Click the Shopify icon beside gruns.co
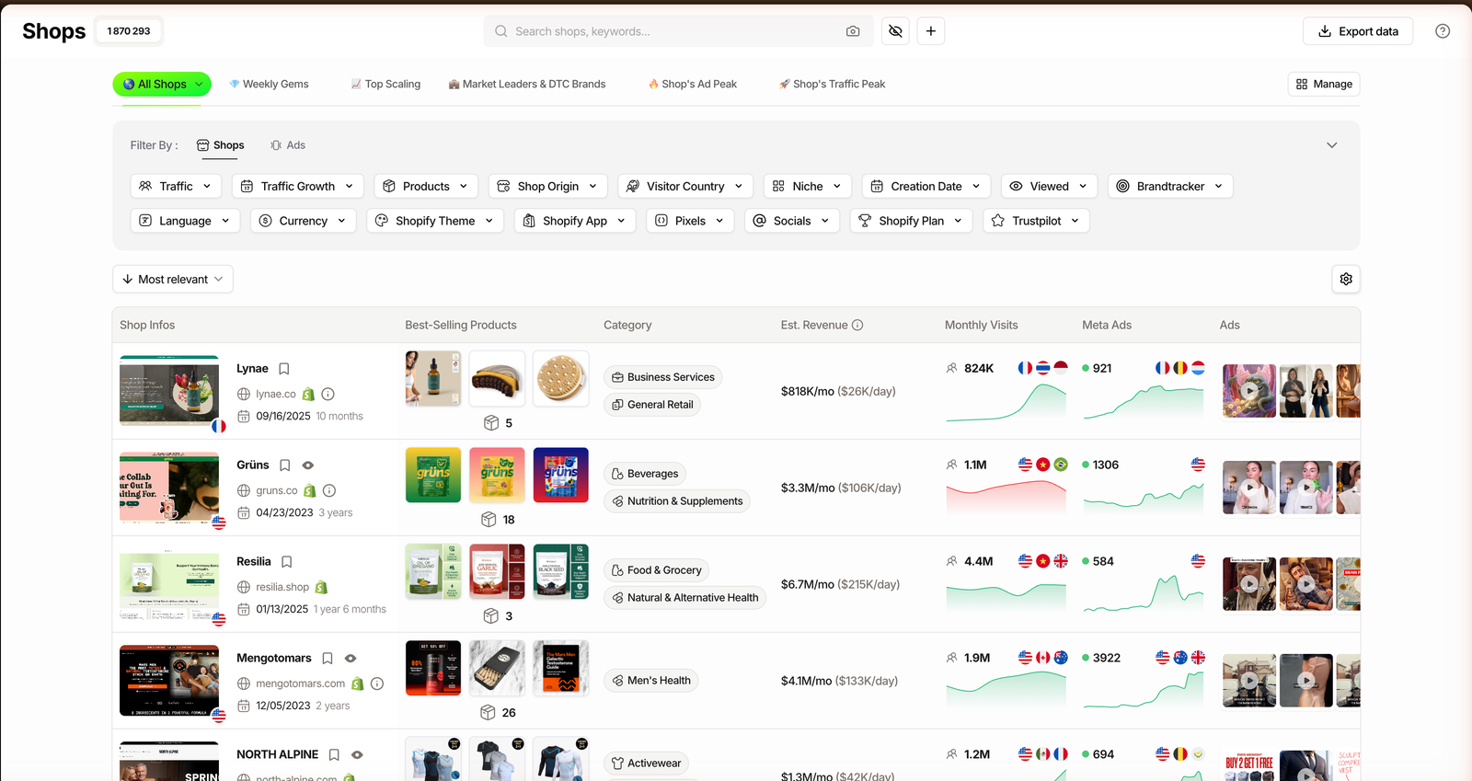 [310, 490]
